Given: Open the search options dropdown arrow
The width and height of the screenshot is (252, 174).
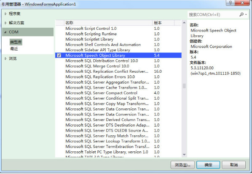Looking at the screenshot, I should click(x=246, y=15).
